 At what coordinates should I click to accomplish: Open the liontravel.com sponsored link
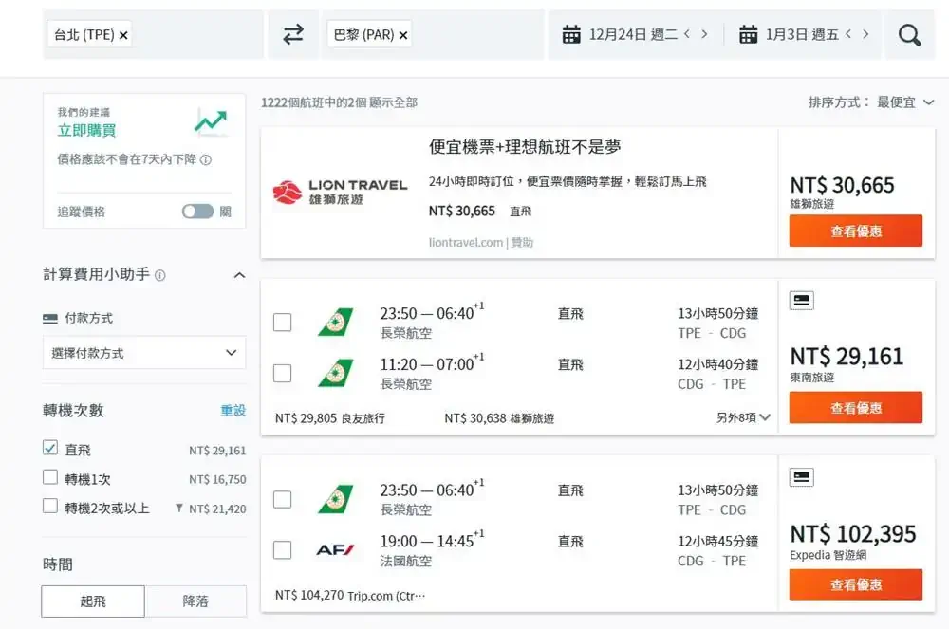465,243
